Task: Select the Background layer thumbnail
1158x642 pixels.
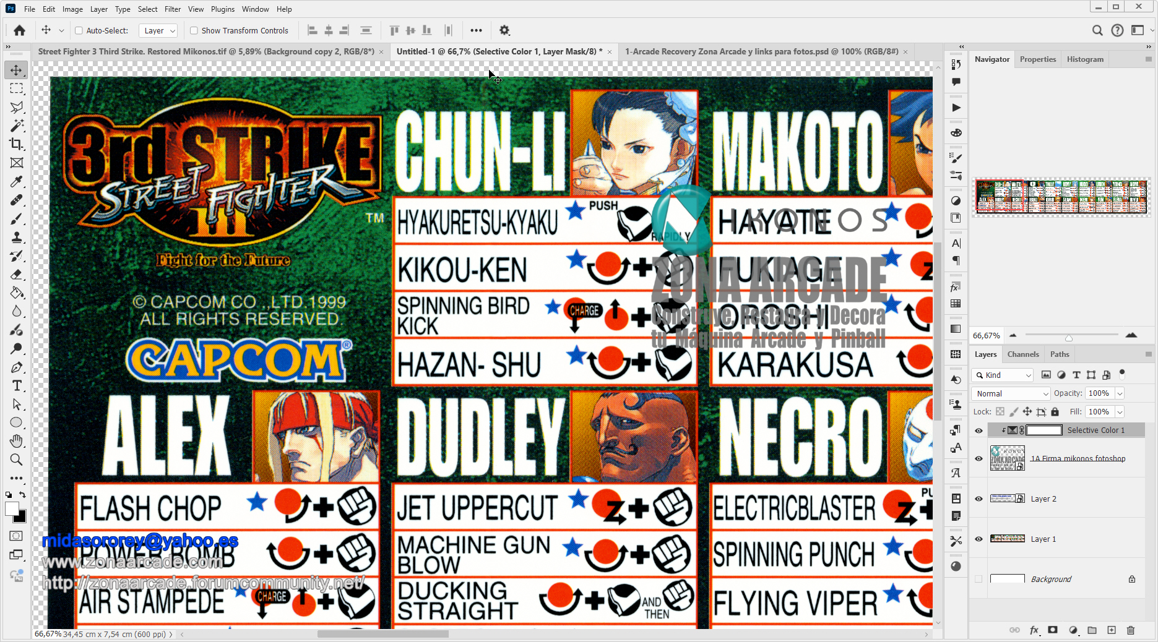Action: (x=1007, y=579)
